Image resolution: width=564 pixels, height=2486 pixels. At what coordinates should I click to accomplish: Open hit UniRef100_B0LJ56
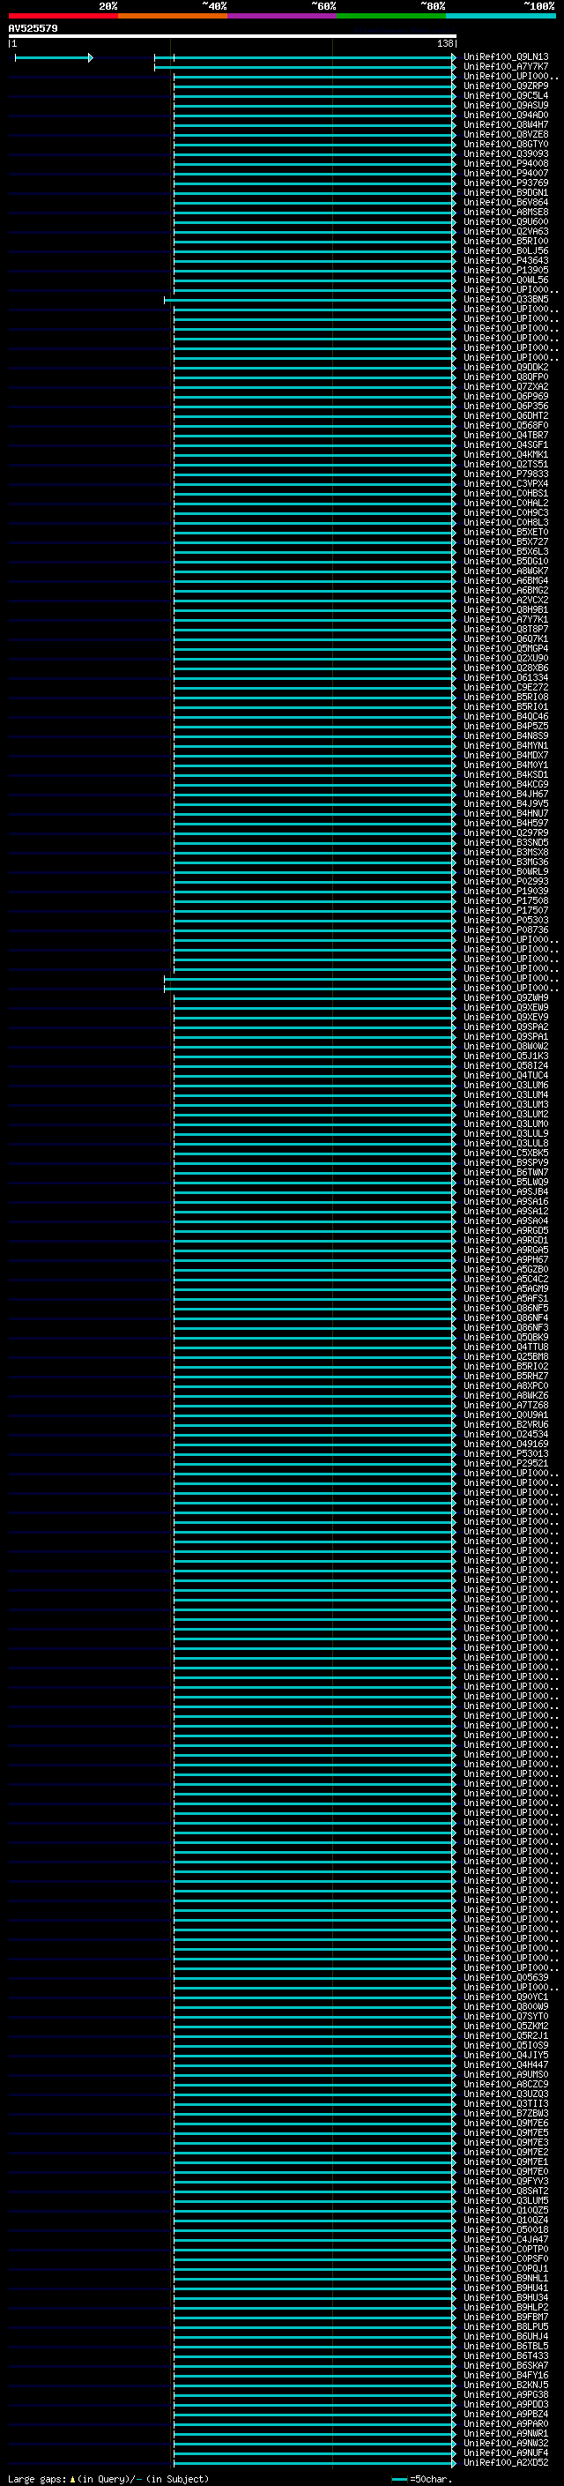506,251
